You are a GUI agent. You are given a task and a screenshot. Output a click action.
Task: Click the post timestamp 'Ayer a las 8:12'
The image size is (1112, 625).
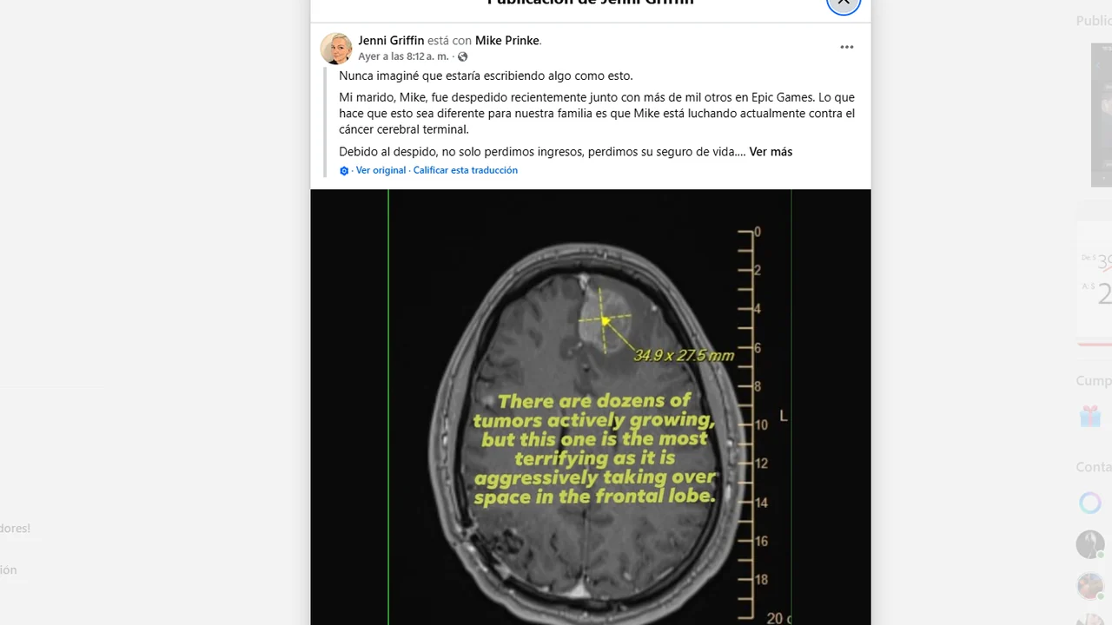click(403, 56)
